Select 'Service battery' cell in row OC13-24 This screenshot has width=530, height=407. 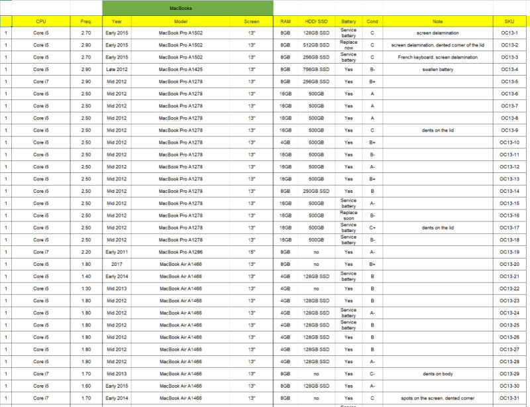[x=348, y=313]
